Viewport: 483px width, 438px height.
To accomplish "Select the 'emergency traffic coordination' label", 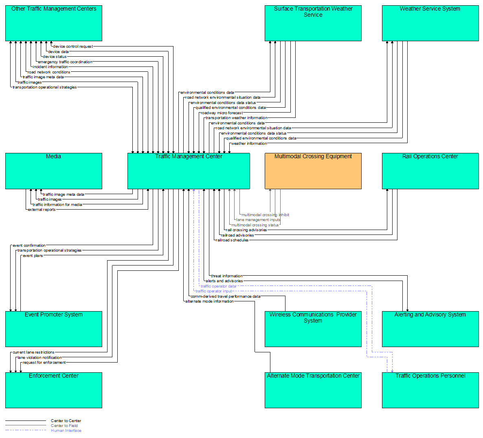I will [65, 62].
